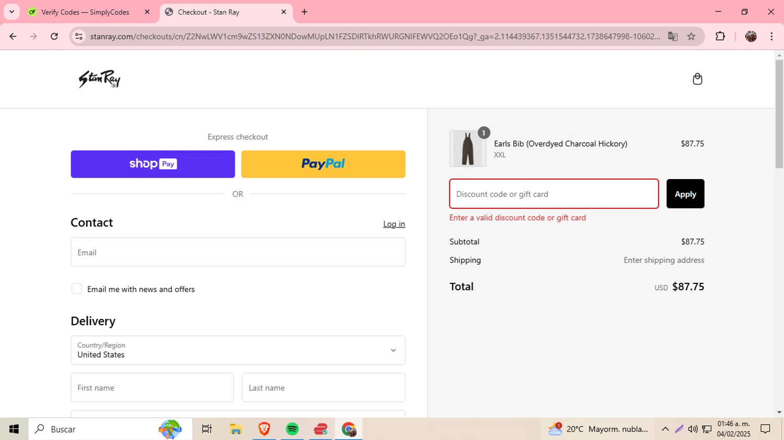Launch Brave browser from taskbar
The height and width of the screenshot is (440, 784).
(x=264, y=429)
